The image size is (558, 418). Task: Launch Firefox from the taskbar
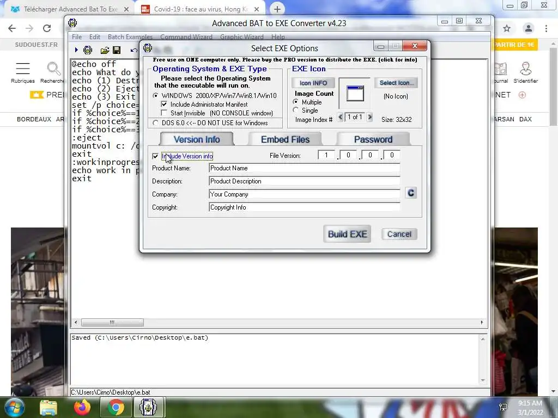(x=82, y=407)
